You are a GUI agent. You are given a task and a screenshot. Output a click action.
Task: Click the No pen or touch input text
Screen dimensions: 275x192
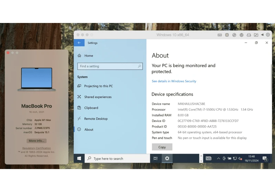coord(212,138)
